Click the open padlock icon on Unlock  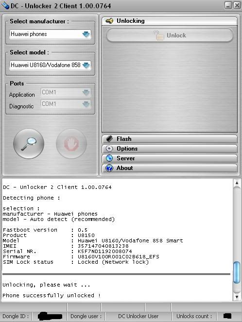coord(158,35)
